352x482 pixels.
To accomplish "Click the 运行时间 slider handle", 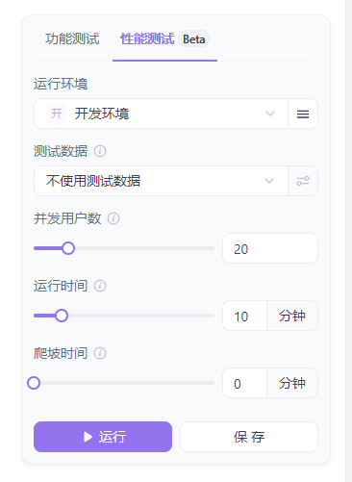I will pos(62,316).
